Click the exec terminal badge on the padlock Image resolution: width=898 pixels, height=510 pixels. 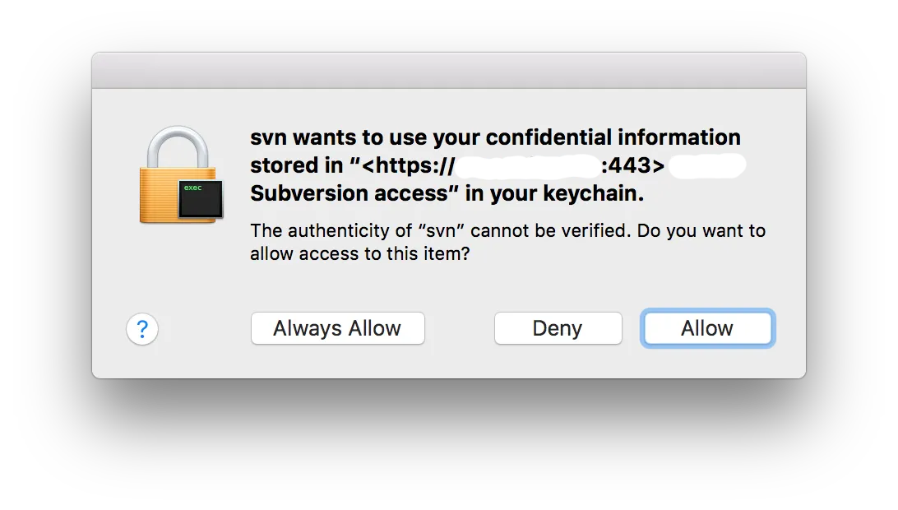pyautogui.click(x=201, y=199)
